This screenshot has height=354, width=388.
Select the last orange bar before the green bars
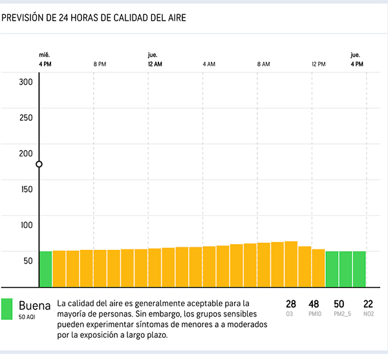(x=318, y=268)
